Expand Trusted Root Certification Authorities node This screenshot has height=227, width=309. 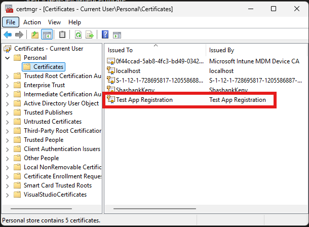[x=8, y=77]
